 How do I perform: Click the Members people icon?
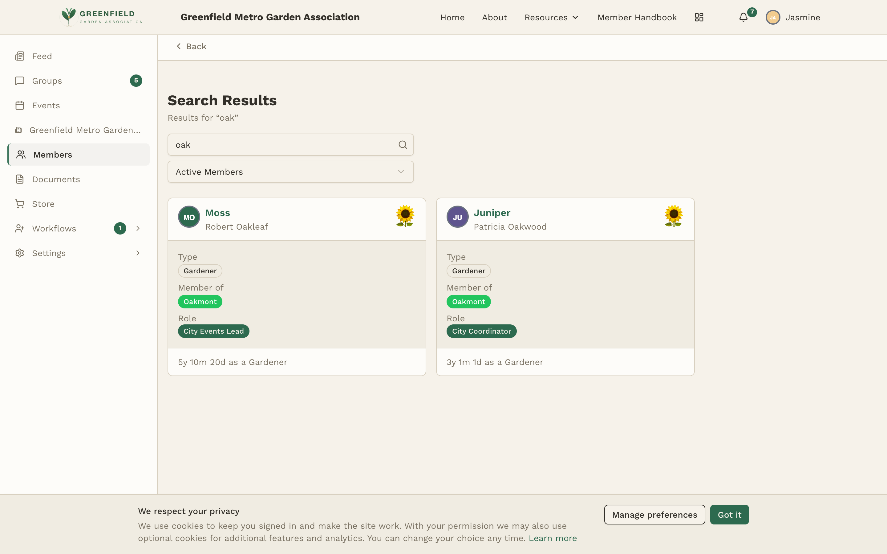[x=21, y=155]
